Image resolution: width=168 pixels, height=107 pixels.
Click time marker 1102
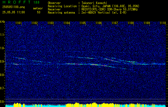35,23
